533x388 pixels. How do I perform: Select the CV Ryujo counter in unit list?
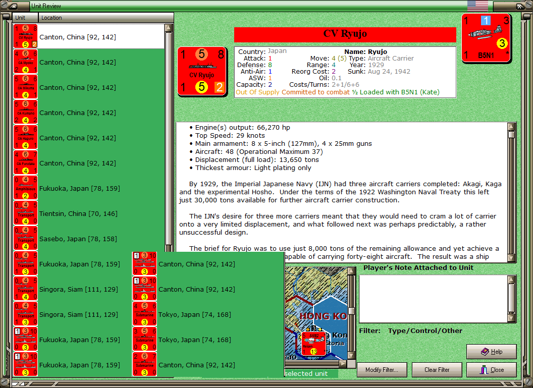click(x=26, y=36)
